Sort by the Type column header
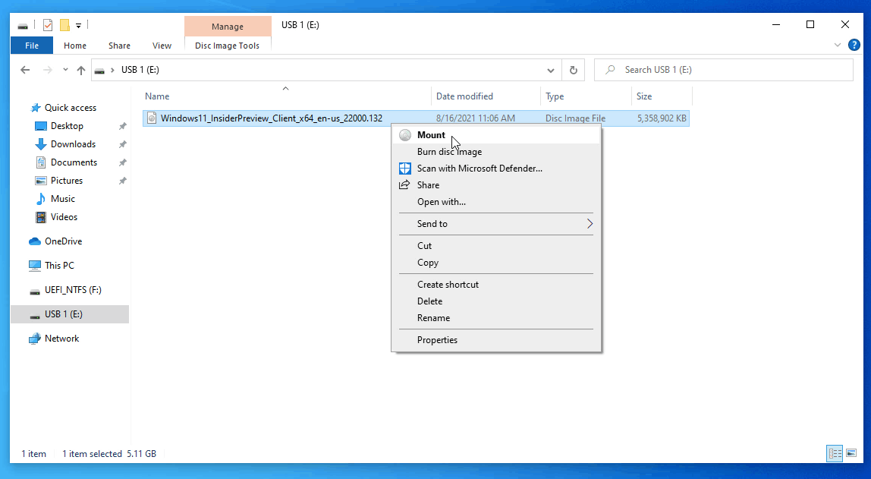This screenshot has width=871, height=479. [586, 96]
